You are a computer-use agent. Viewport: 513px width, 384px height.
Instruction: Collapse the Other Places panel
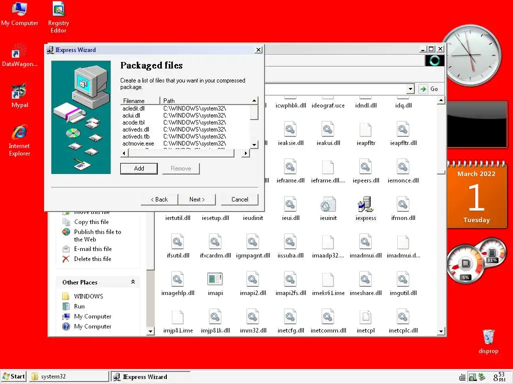click(133, 282)
